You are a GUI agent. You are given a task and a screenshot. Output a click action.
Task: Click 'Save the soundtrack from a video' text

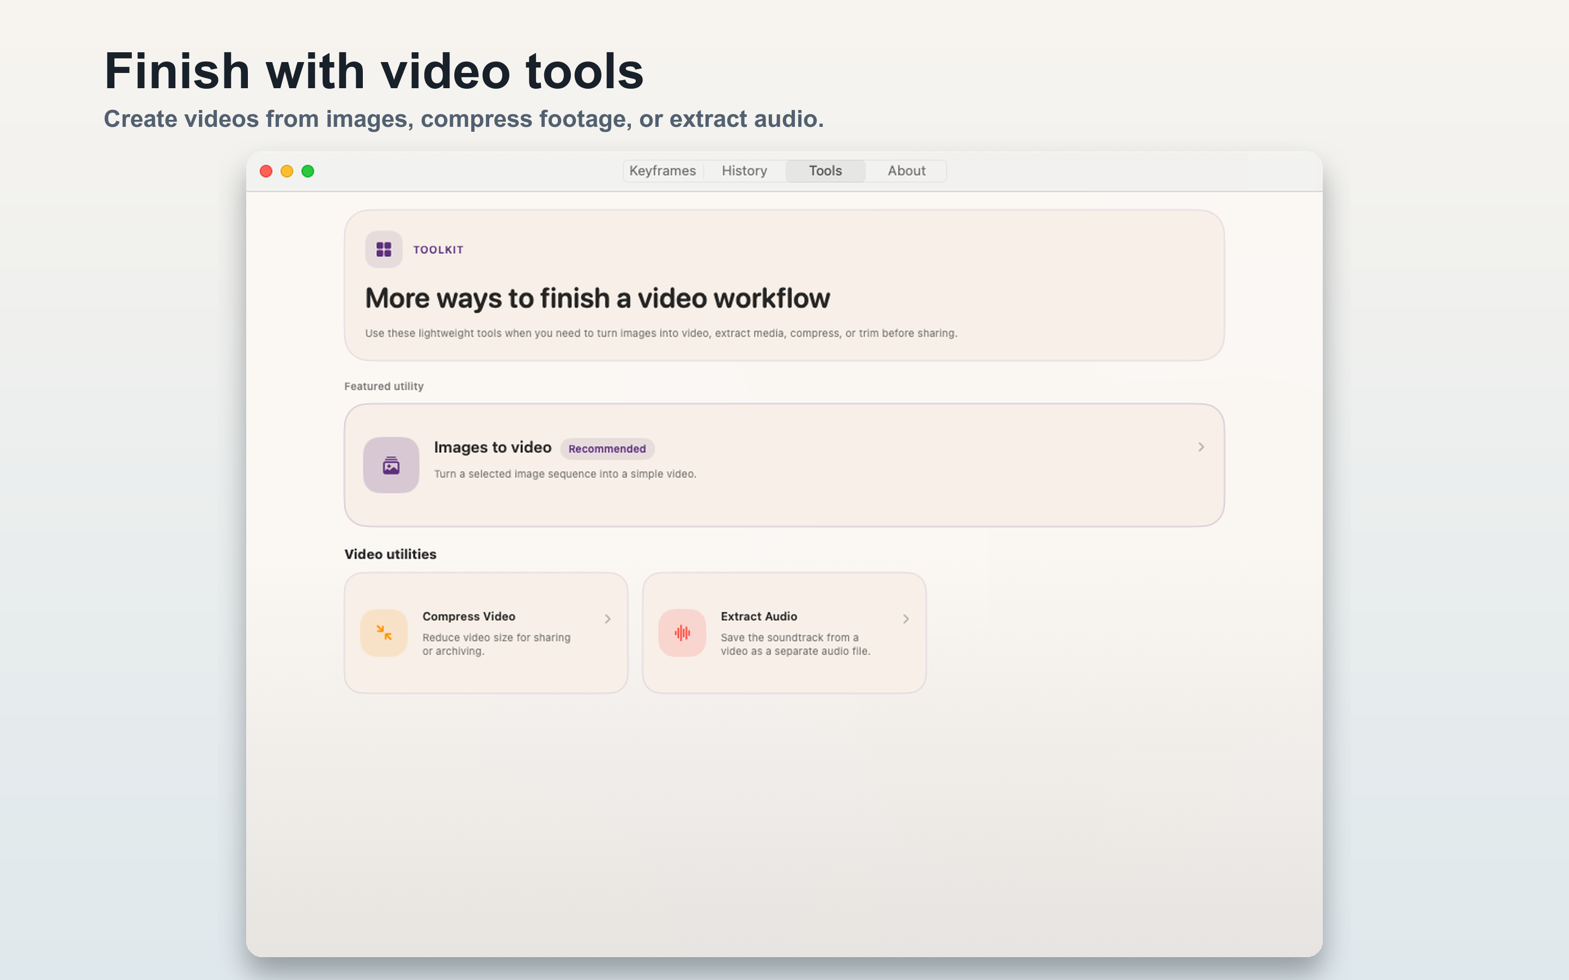click(795, 644)
